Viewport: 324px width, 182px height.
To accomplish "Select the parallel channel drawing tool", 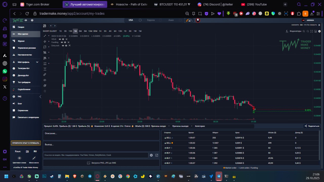I will point(45,41).
